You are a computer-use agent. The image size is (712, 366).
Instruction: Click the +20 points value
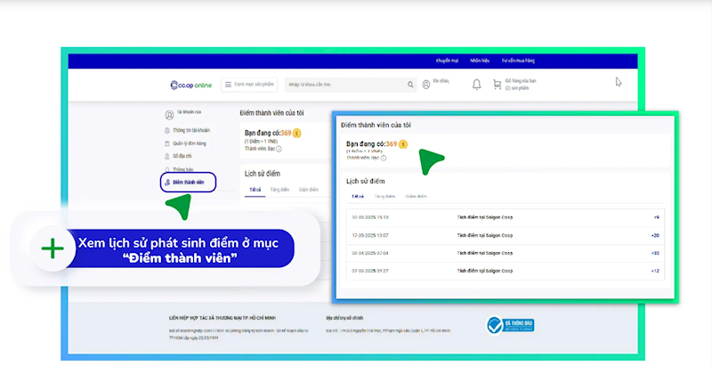[655, 236]
